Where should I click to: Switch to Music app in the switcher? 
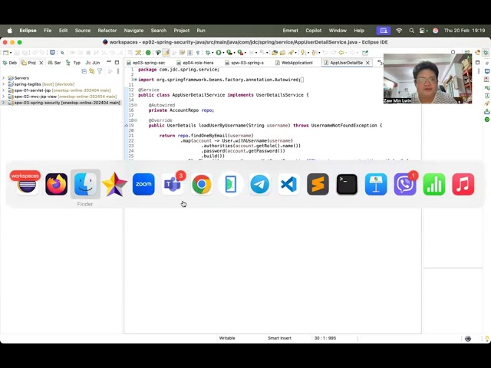pos(463,184)
